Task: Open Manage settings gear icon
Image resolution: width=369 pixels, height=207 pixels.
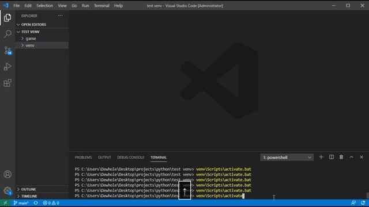Action: (7, 191)
